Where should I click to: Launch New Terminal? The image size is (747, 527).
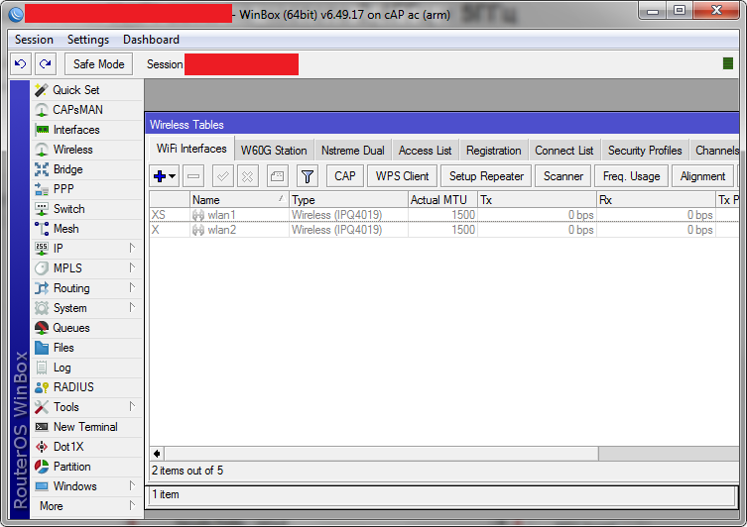click(x=87, y=427)
